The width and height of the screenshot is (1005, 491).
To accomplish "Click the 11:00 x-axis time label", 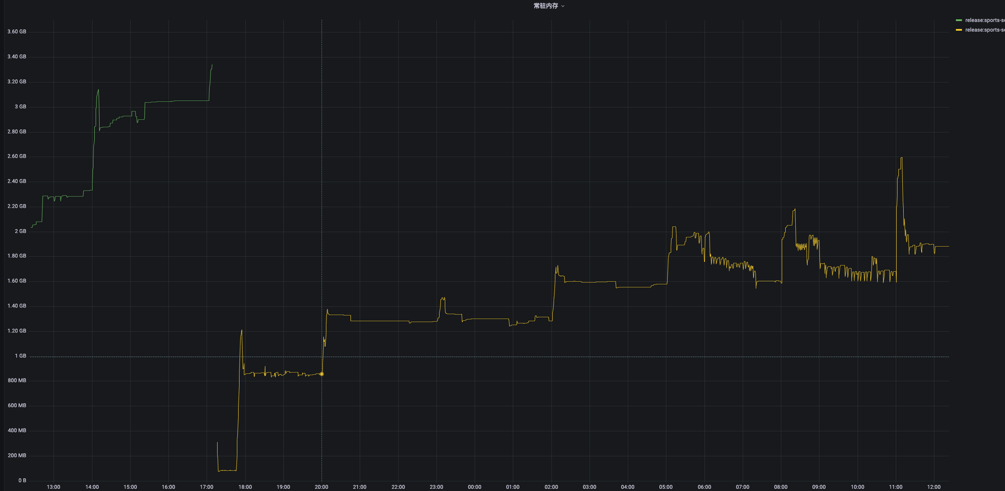I will click(896, 487).
